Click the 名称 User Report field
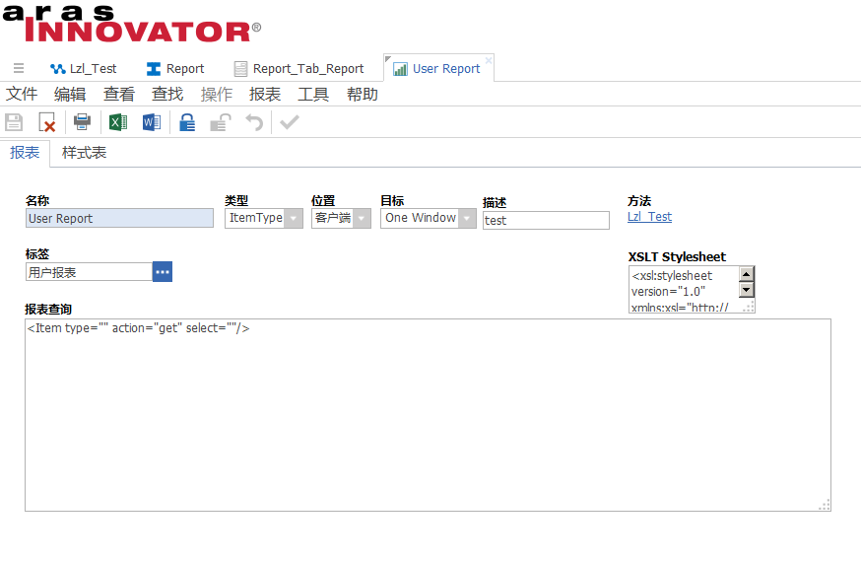 tap(119, 218)
